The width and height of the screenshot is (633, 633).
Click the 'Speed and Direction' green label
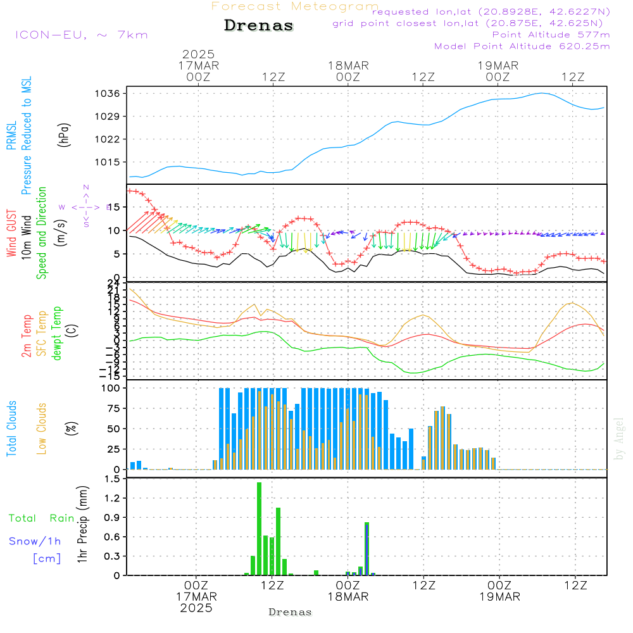(41, 233)
